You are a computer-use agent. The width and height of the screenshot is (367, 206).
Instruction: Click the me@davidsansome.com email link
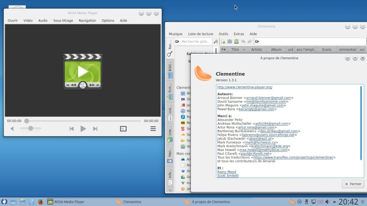click(x=266, y=101)
